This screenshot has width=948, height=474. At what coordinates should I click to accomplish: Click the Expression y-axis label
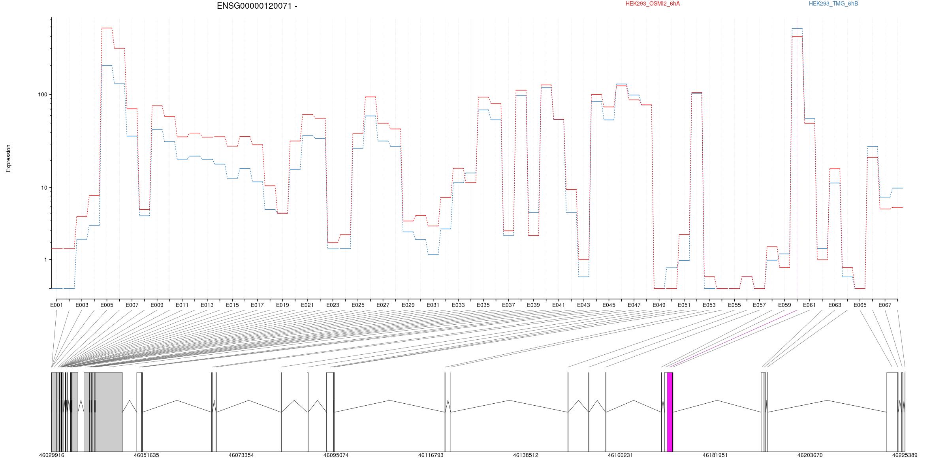click(8, 158)
